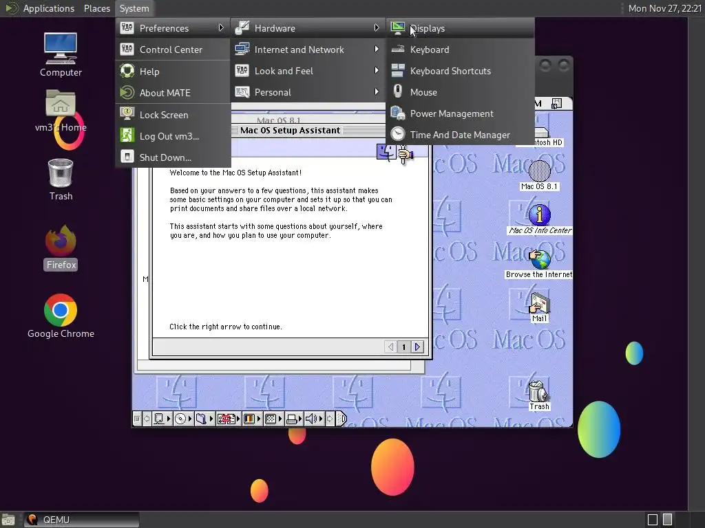The image size is (705, 528).
Task: Click the show desktop icon in bottom panel
Action: tap(8, 520)
